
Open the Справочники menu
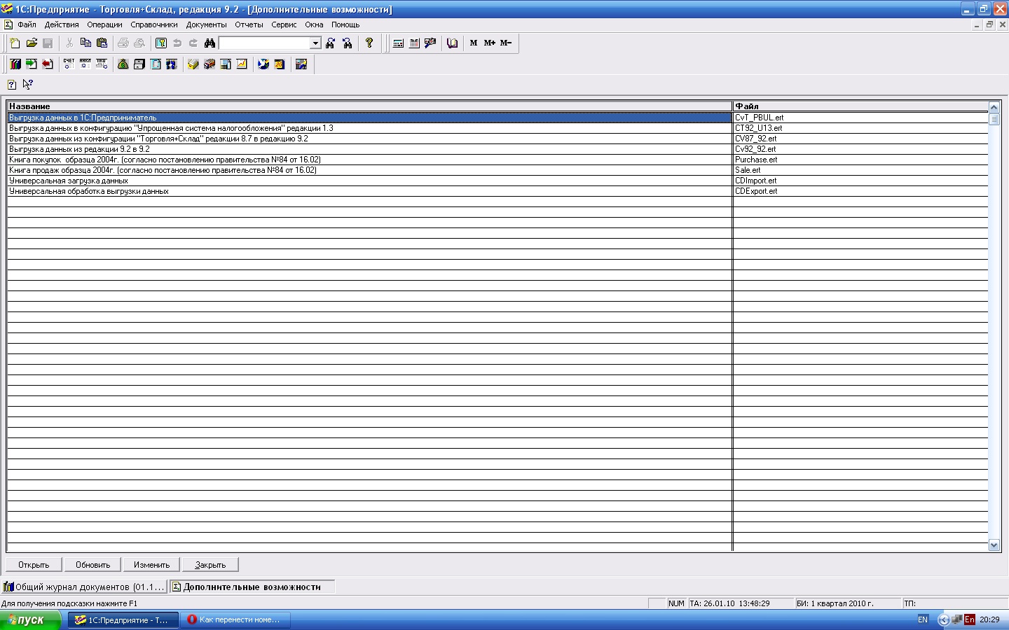coord(153,24)
